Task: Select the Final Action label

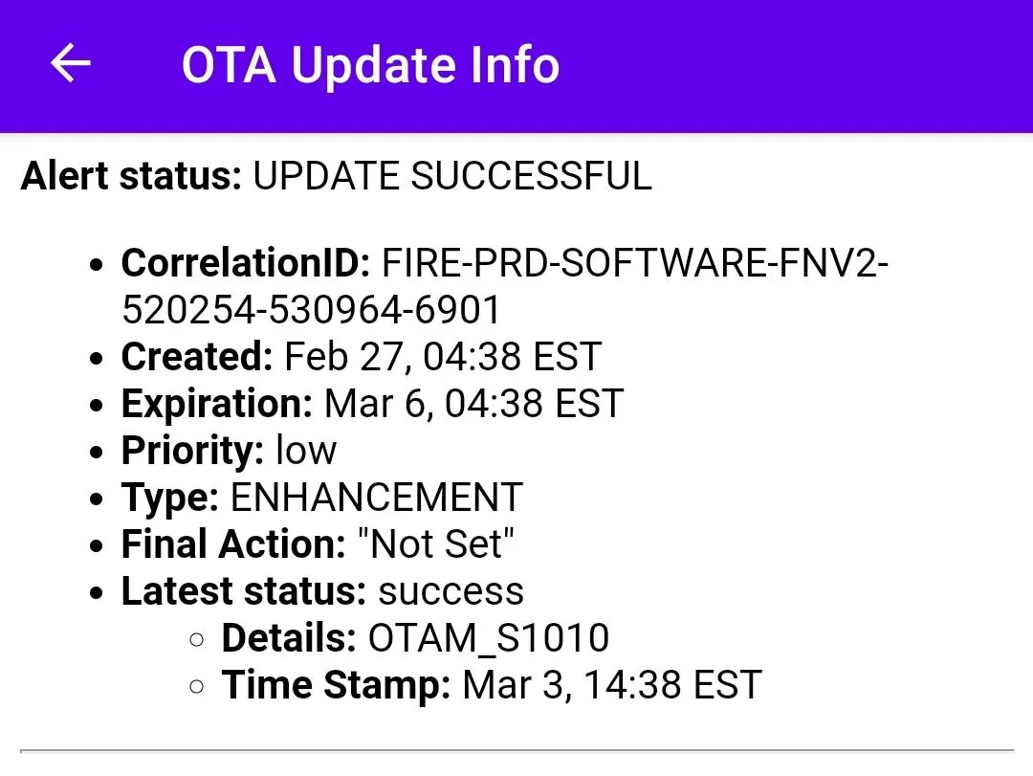Action: point(233,544)
